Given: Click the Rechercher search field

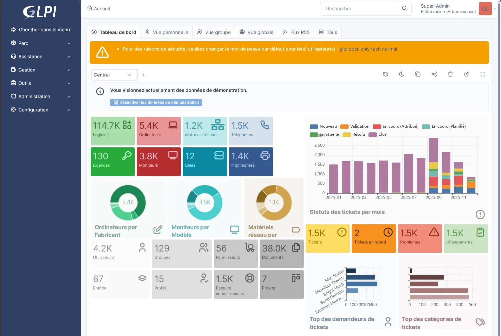Looking at the screenshot, I should [x=362, y=9].
